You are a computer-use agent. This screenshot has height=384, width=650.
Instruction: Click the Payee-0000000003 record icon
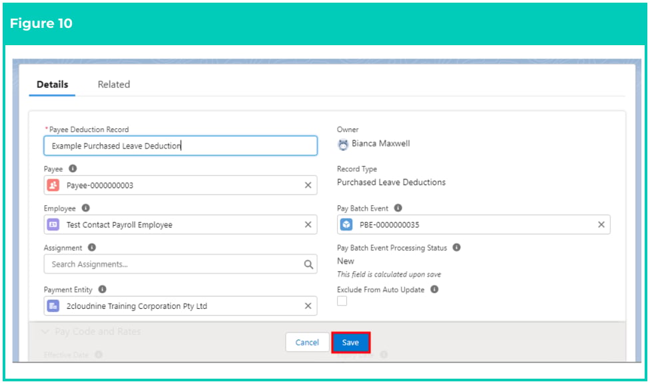[53, 185]
